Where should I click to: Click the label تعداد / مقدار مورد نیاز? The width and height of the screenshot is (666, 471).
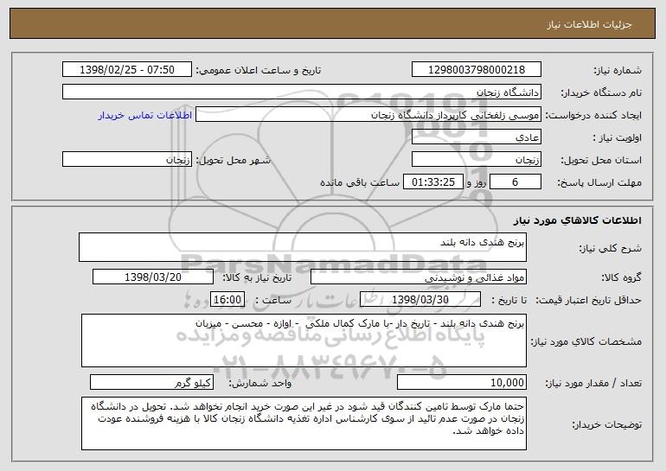click(x=593, y=384)
